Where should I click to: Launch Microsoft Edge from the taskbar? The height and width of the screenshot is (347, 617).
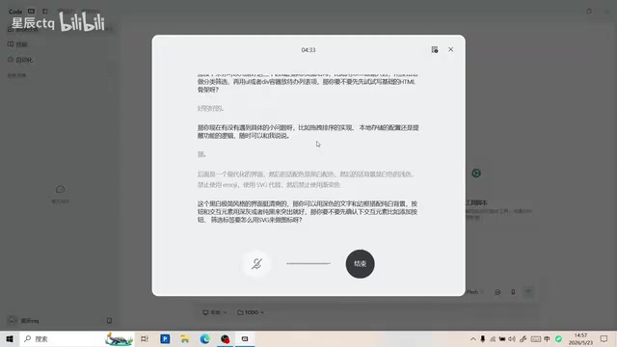point(204,338)
